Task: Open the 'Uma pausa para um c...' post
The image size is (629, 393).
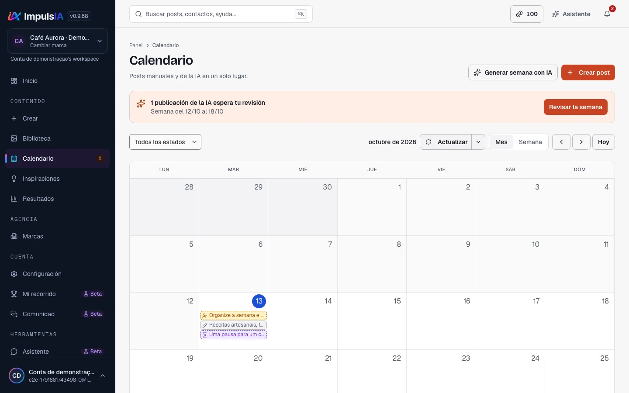Action: pos(233,334)
